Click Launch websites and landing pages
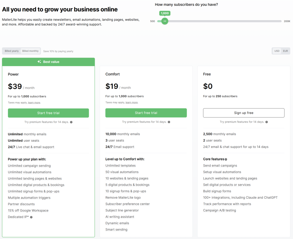The height and width of the screenshot is (239, 293). pyautogui.click(x=230, y=178)
